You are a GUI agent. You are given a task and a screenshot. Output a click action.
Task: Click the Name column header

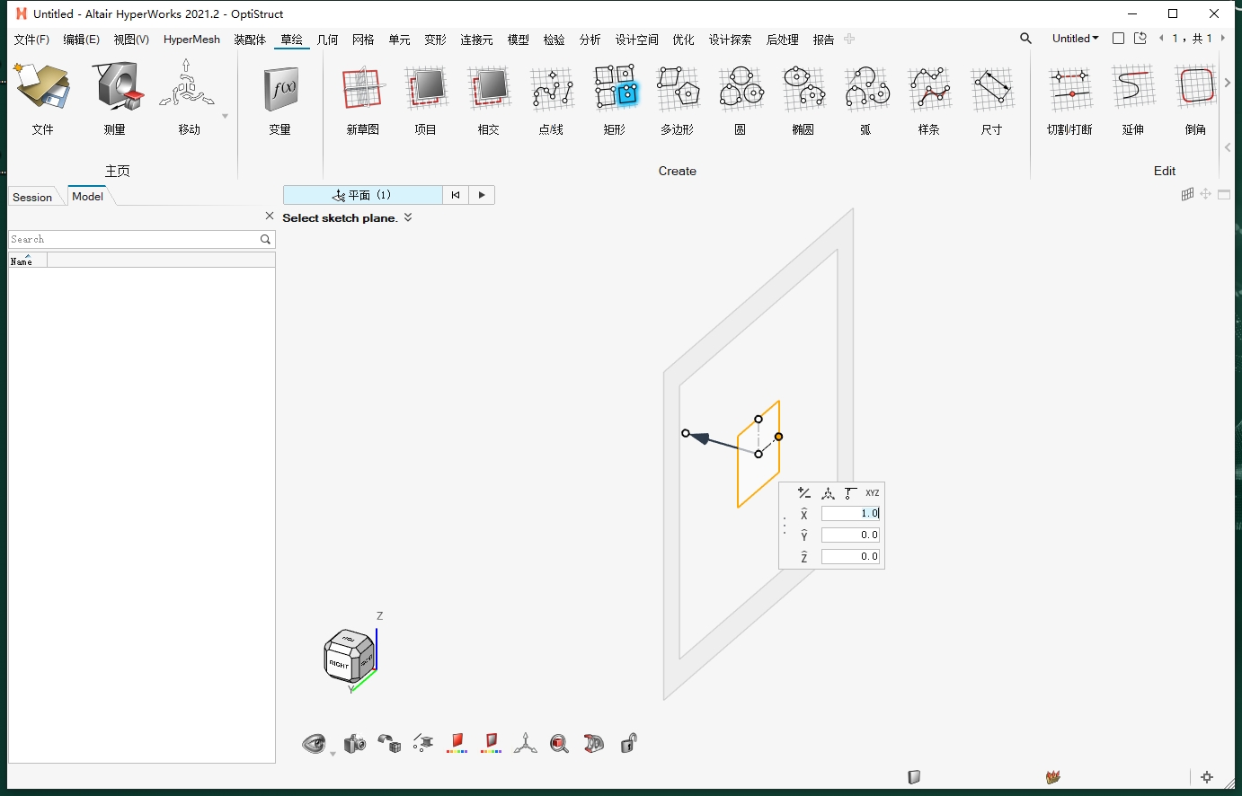click(x=27, y=261)
